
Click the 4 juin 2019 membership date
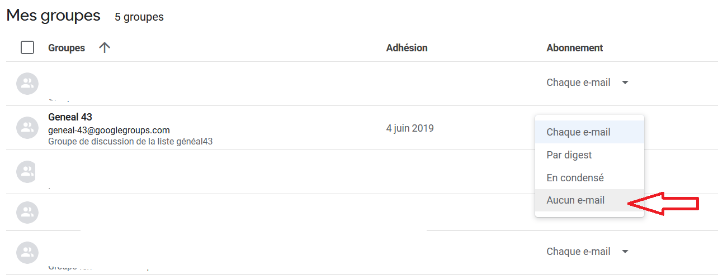(x=409, y=128)
